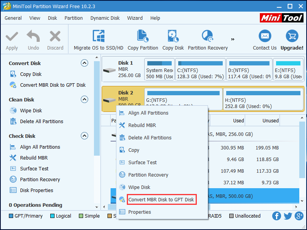Viewport: 307px width, 230px height.
Task: Start Partition Recovery from the toolbar
Action: click(208, 40)
